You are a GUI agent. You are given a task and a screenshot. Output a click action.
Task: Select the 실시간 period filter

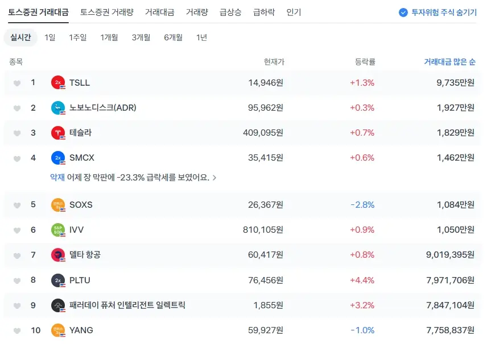(20, 37)
